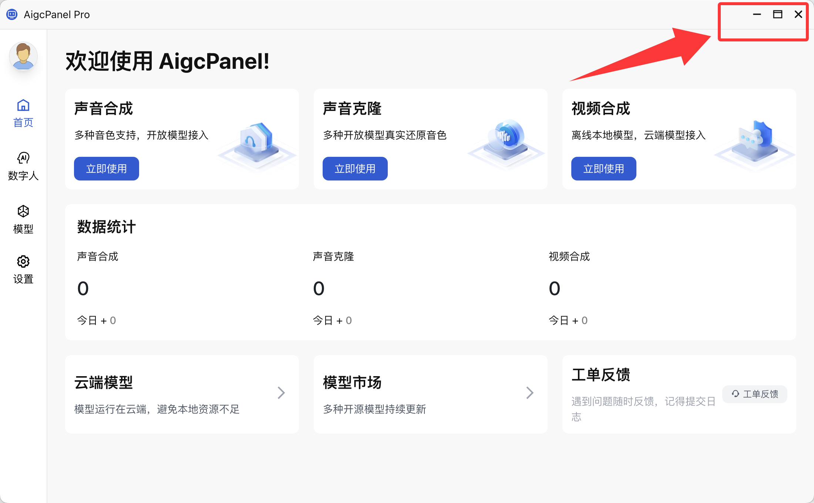Click 立即使用 under 声音克隆
814x503 pixels.
pos(355,169)
